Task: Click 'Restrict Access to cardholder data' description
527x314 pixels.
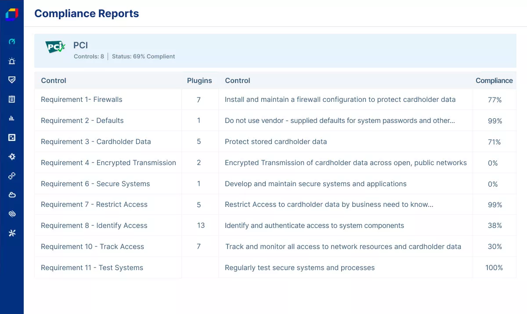Action: [x=329, y=205]
